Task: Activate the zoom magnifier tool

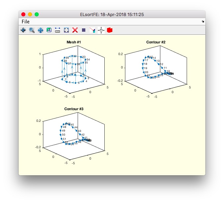Action: point(32,30)
